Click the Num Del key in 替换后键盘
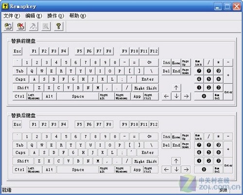Viewport: 243px width, 195px height. click(218, 169)
